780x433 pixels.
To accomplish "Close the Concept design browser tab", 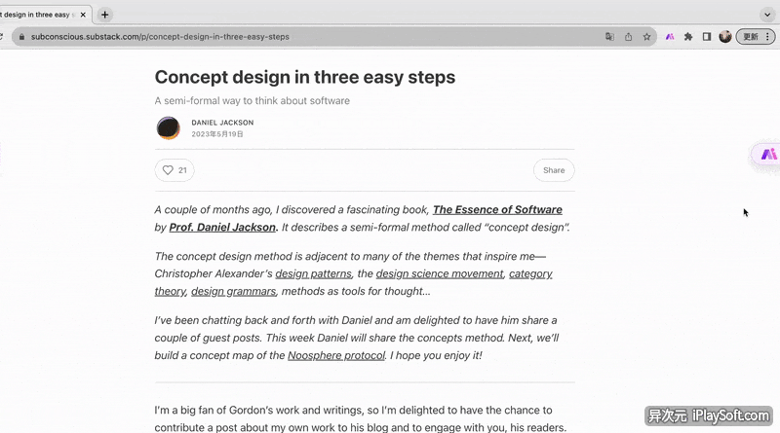I will [x=83, y=15].
